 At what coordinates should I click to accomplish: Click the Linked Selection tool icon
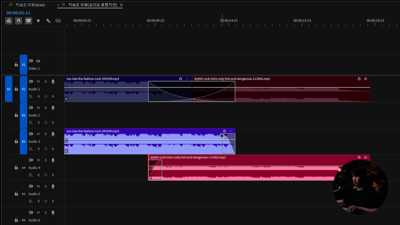(28, 21)
